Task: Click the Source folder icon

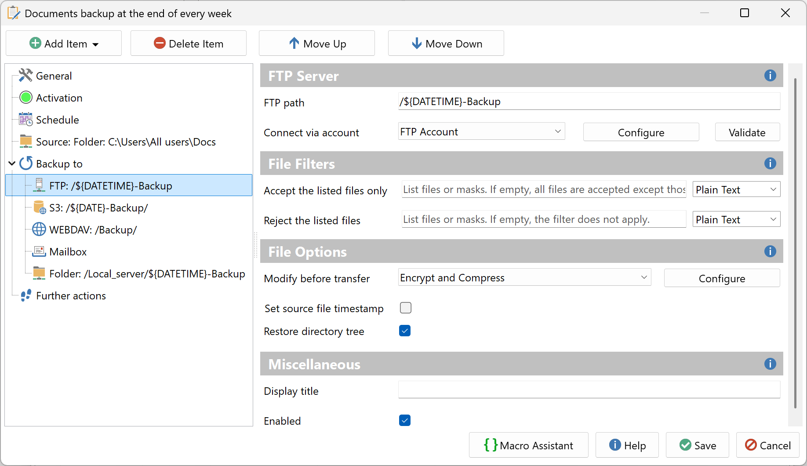Action: tap(26, 142)
